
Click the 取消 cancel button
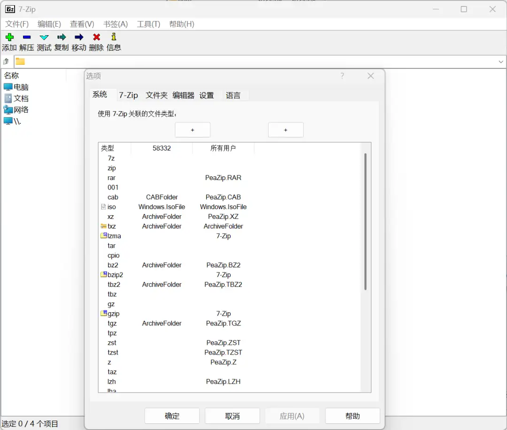pyautogui.click(x=232, y=416)
